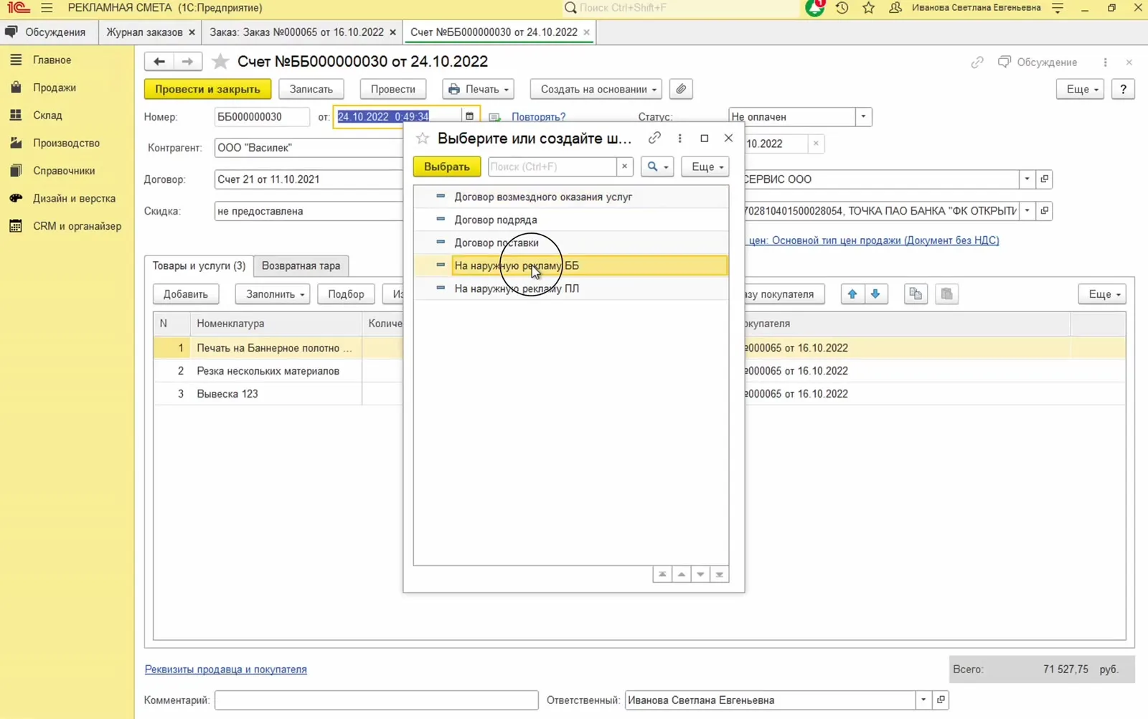Copy the document link via the chain icon
The height and width of the screenshot is (719, 1148).
click(977, 62)
